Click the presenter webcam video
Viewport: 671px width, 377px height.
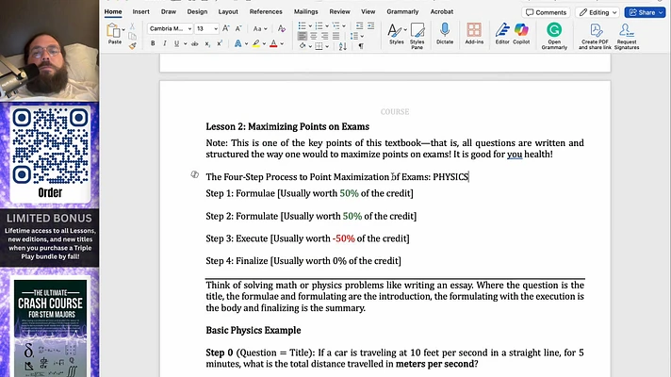[49, 51]
